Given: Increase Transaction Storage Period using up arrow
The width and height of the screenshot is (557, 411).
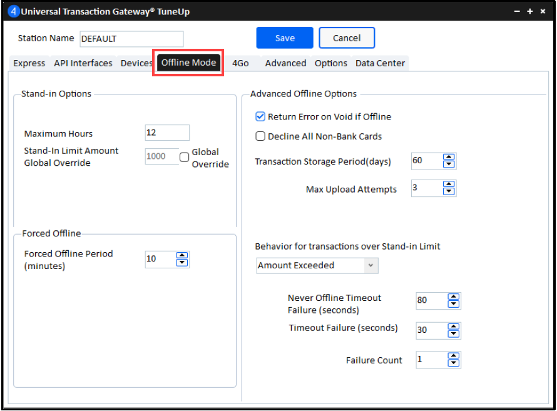Looking at the screenshot, I should coord(449,157).
